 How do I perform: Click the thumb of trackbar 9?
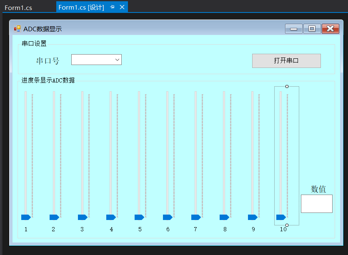tap(253, 217)
